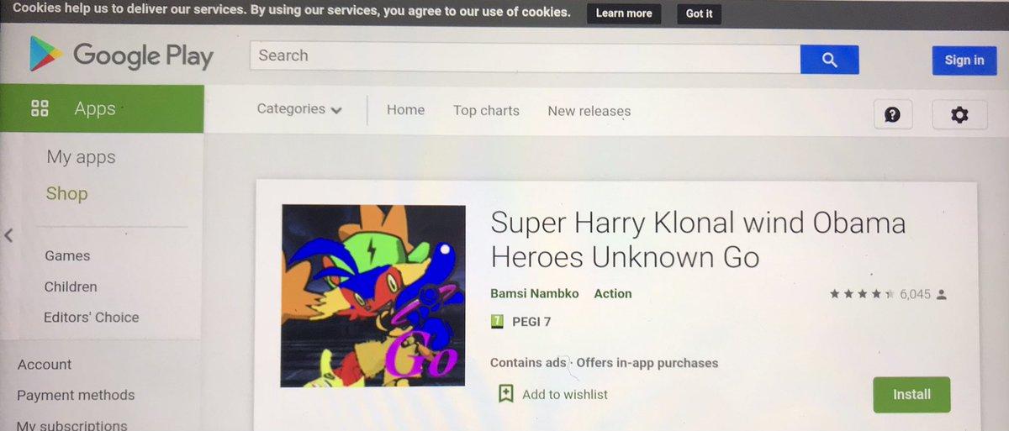Viewport: 1009px width, 431px height.
Task: Expand the Categories dropdown
Action: [x=299, y=109]
